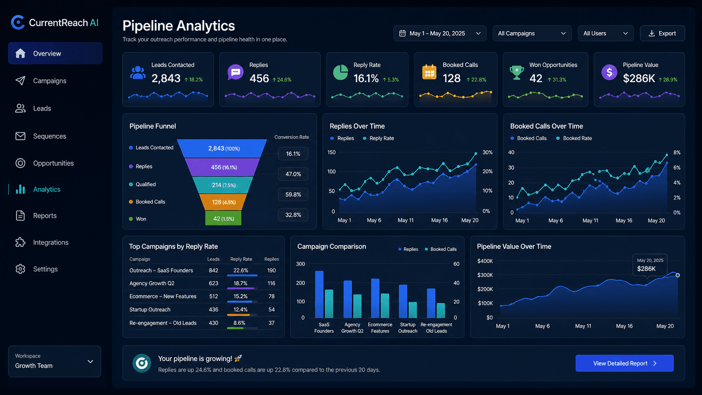Click the Leads Contacted users icon card
The width and height of the screenshot is (702, 395).
138,73
